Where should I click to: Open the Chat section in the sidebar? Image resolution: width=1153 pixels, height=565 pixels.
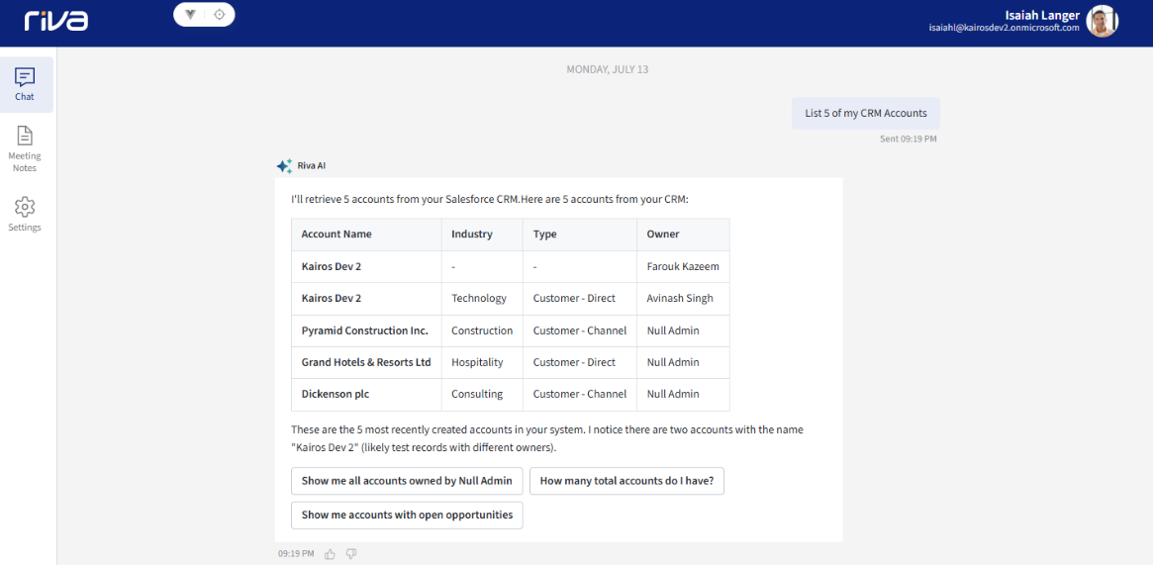point(25,84)
